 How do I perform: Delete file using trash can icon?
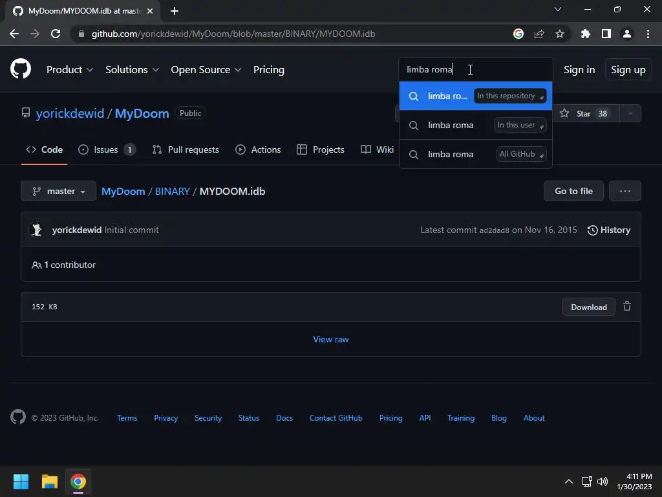(627, 306)
